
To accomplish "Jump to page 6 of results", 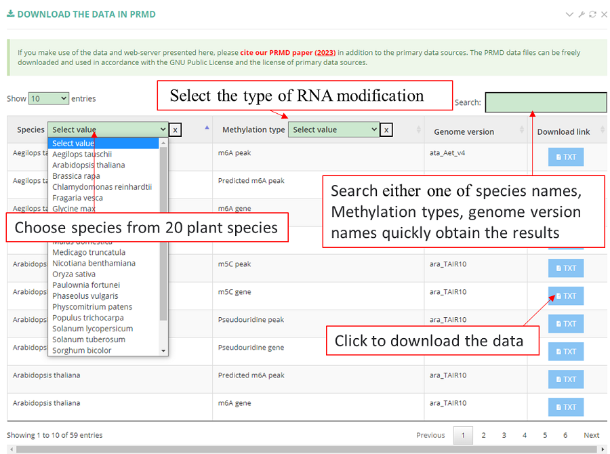I will coord(565,435).
